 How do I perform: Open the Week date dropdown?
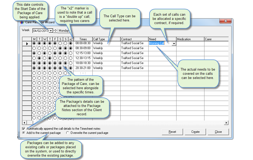tap(51, 31)
